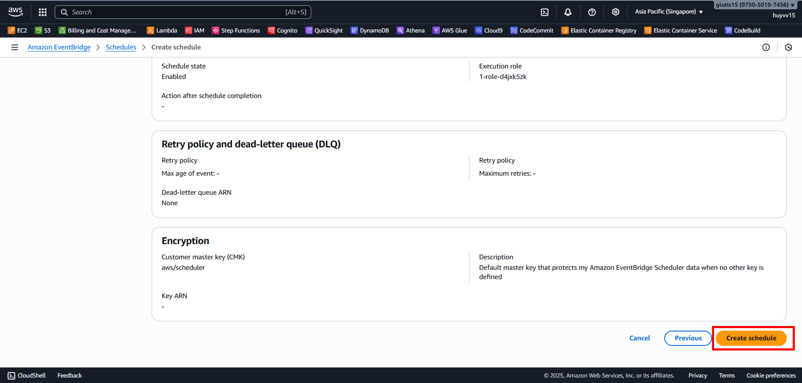Click the Amazon EventBridge breadcrumb link

click(59, 47)
